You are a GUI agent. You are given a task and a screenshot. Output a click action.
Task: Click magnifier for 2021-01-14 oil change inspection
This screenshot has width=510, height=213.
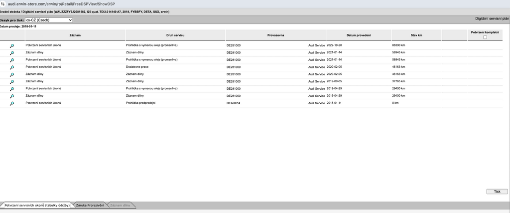[11, 60]
